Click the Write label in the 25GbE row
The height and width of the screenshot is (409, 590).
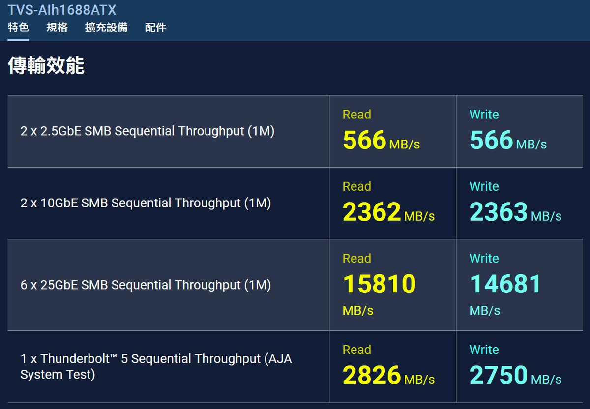point(484,259)
